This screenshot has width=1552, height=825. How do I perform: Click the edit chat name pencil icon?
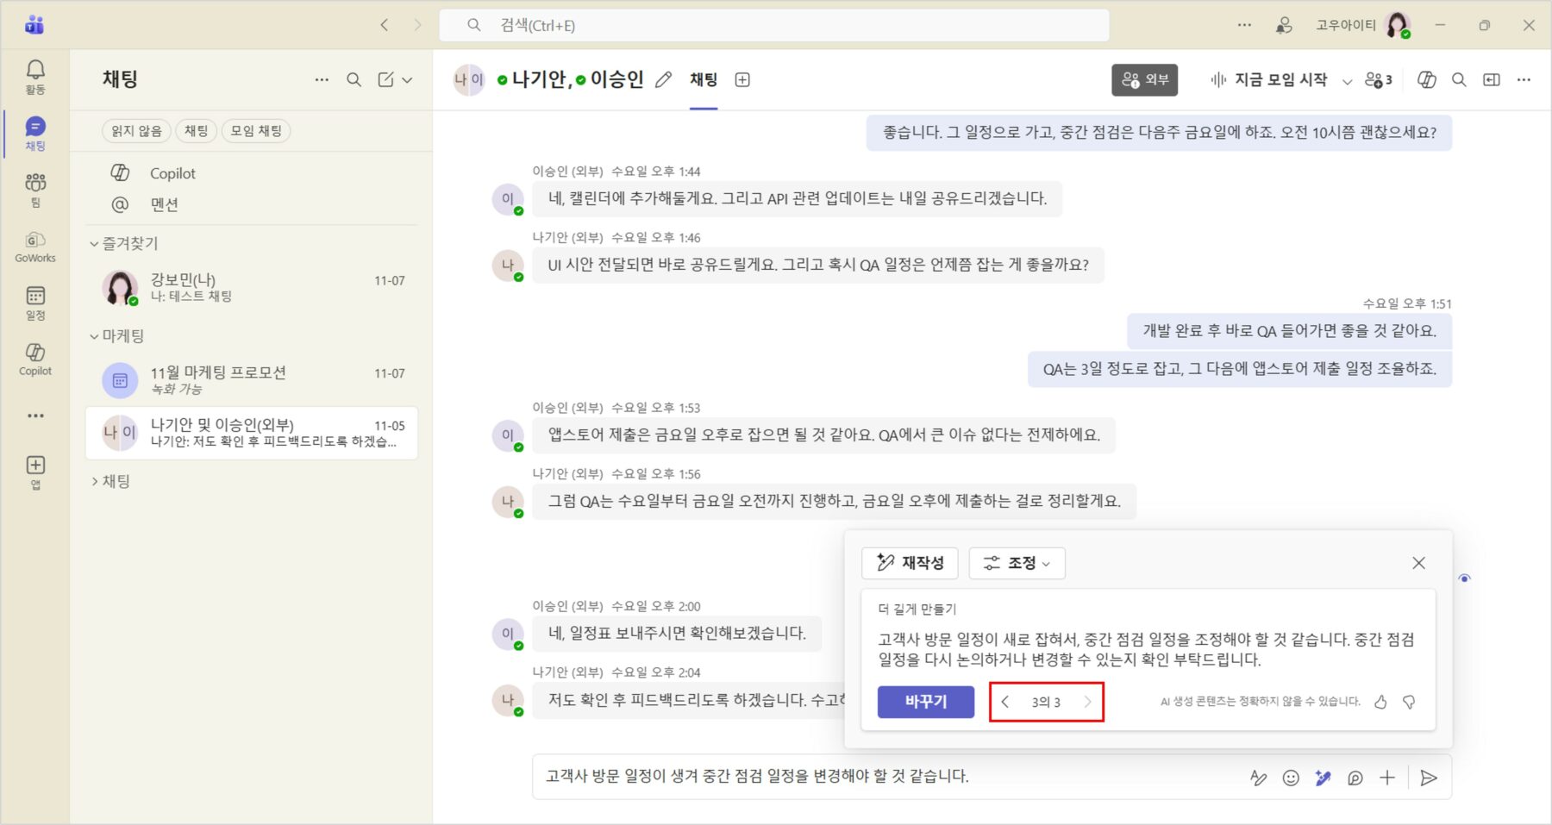tap(663, 80)
